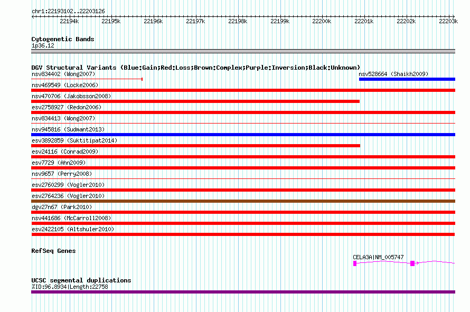Viewport: 470px width, 312px height.
Task: Click the red bar under esv2760299
Action: click(243, 190)
